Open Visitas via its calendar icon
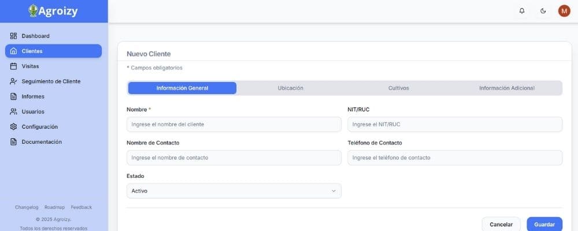Image resolution: width=578 pixels, height=231 pixels. click(x=14, y=66)
